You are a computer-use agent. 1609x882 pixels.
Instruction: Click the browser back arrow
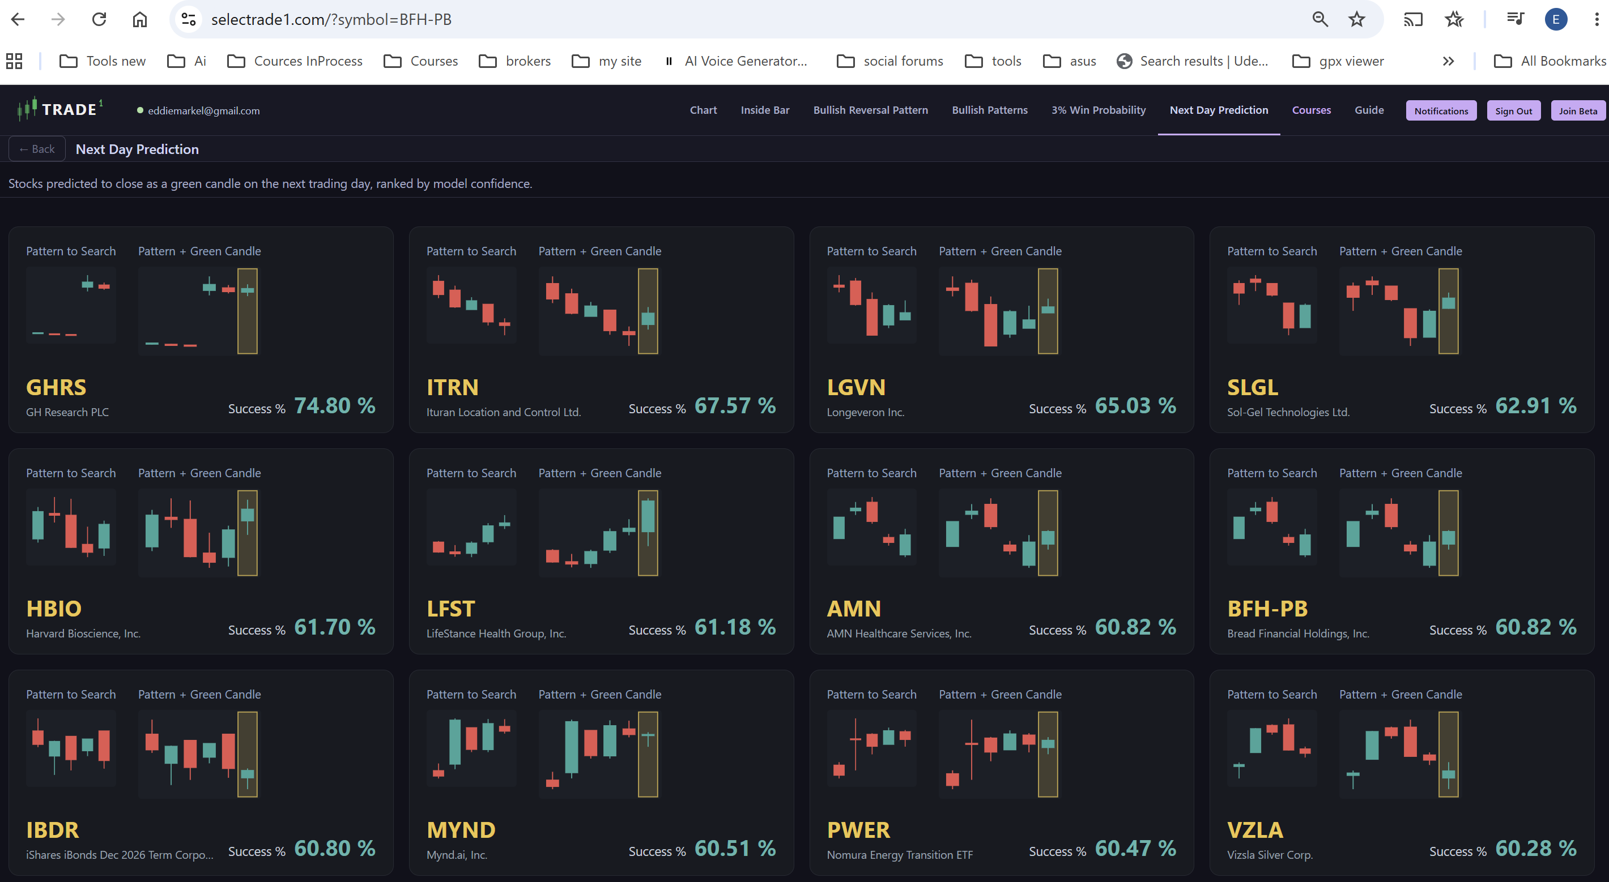(x=18, y=19)
